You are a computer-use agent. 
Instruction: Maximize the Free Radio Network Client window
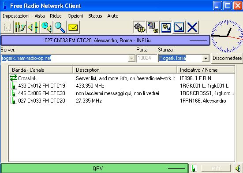[x=228, y=6]
